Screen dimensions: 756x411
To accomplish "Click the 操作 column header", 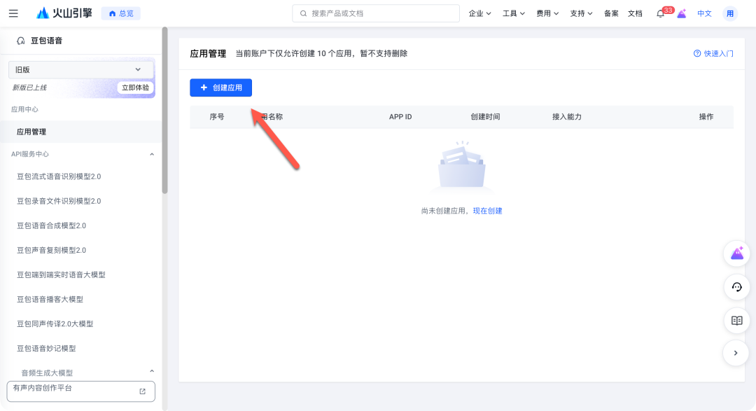I will [706, 117].
